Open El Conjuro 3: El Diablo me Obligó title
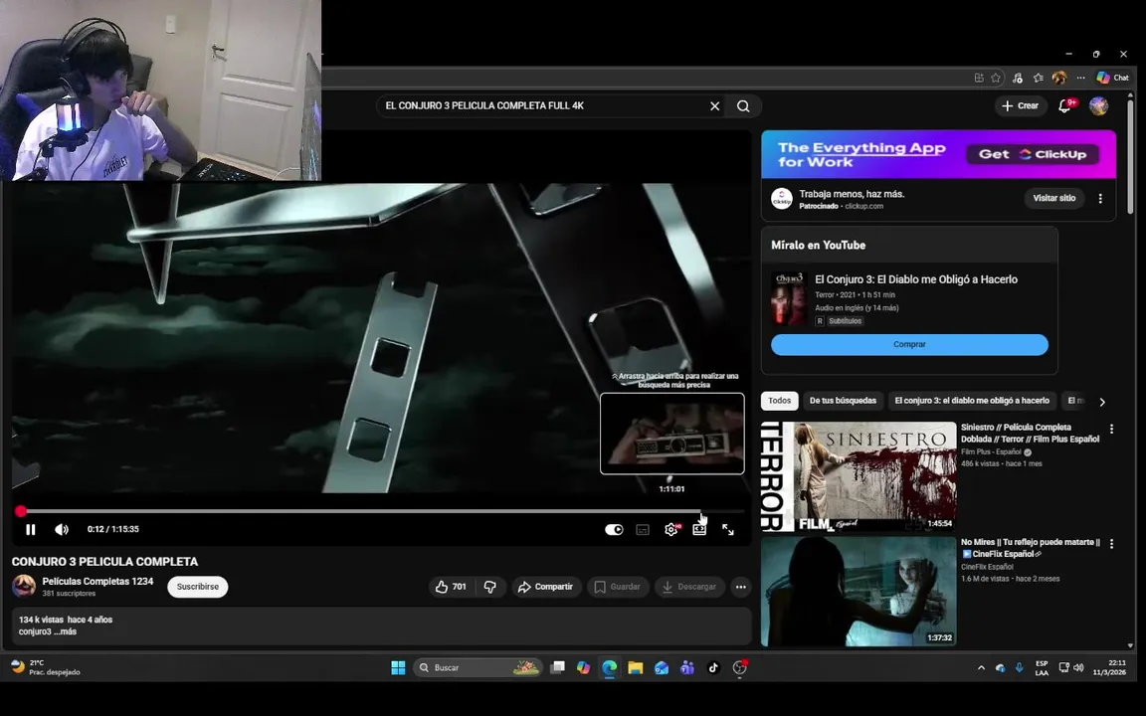1146x716 pixels. pos(916,279)
